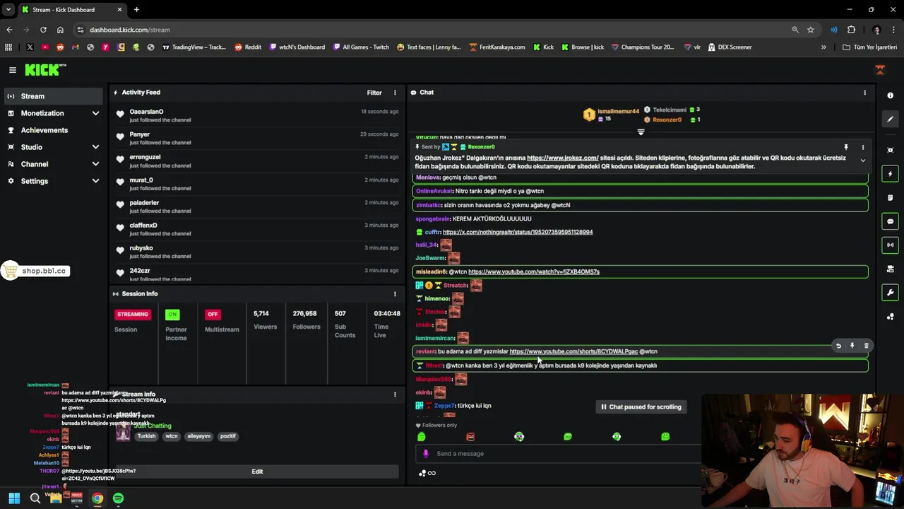Toggle the wrench tools widget in right sidebar
The height and width of the screenshot is (509, 904).
click(890, 293)
